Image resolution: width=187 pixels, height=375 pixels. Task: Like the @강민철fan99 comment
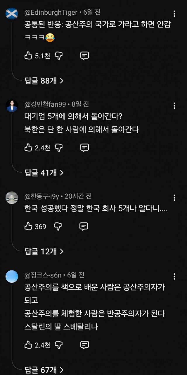coord(28,148)
